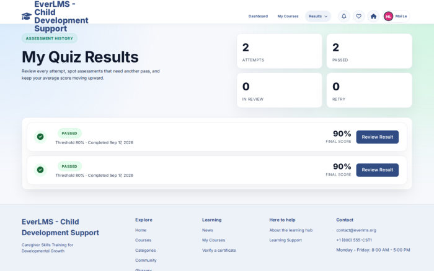Screen dimensions: 434x271
Task: Click the +1 (800) 555-CST1 phone number
Action: click(x=354, y=240)
